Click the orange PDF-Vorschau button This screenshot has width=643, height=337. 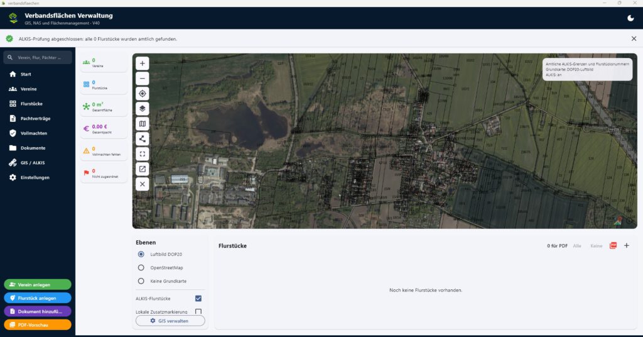(38, 324)
